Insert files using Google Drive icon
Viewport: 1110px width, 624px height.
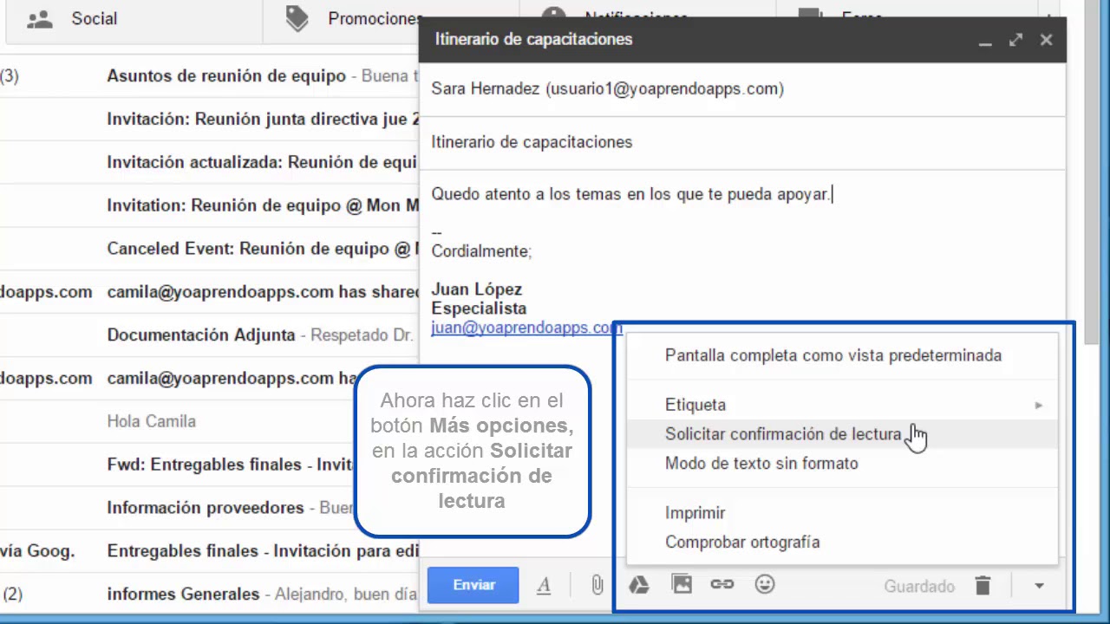[x=639, y=585]
